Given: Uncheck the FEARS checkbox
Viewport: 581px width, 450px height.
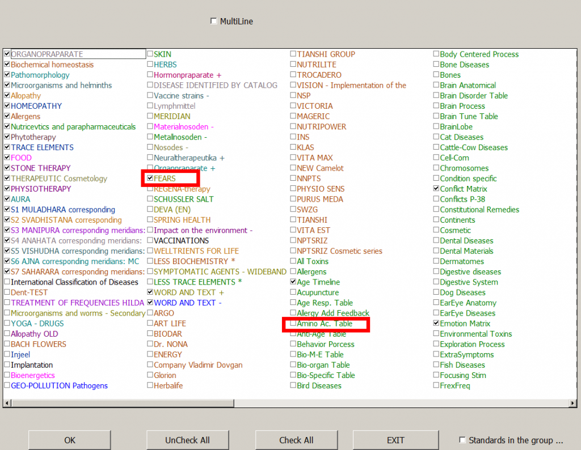Looking at the screenshot, I should tap(150, 179).
